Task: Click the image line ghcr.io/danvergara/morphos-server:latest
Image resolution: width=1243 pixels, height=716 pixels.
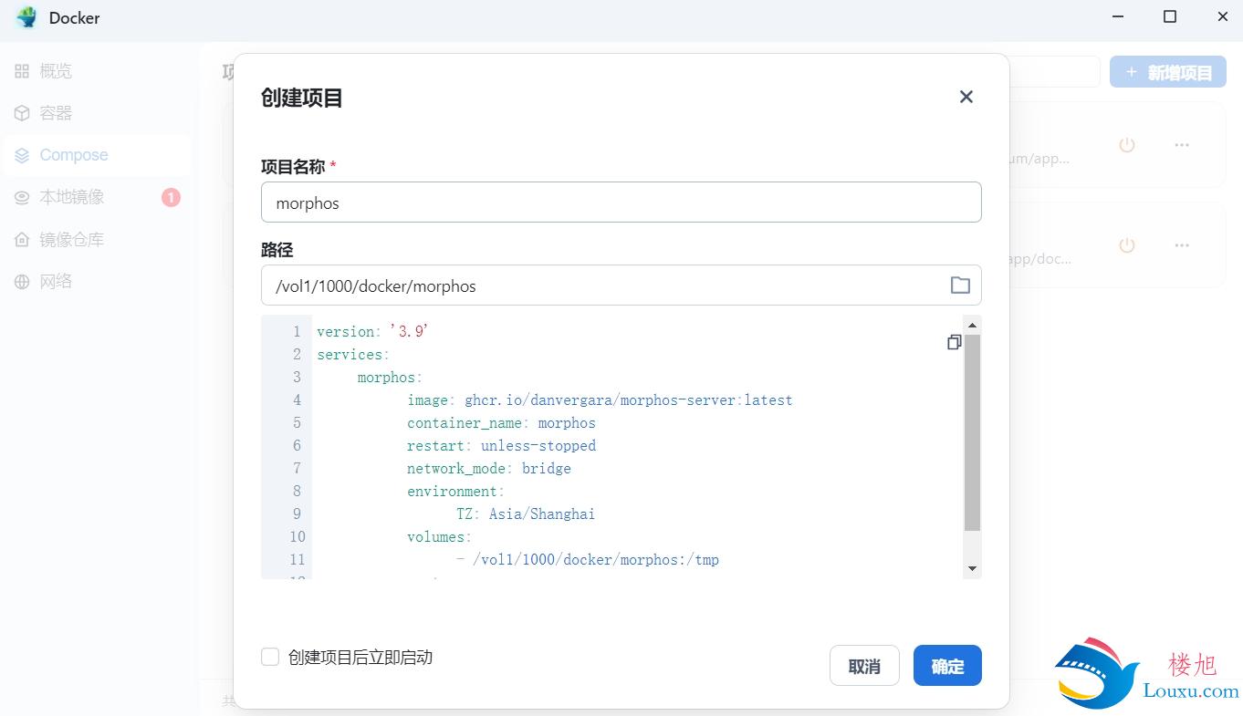Action: [x=600, y=400]
